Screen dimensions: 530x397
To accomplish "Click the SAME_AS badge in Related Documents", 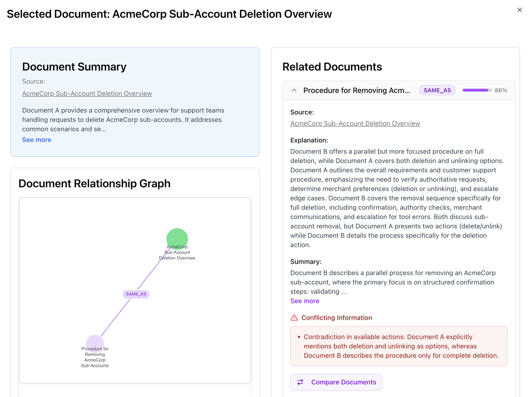I will 437,90.
